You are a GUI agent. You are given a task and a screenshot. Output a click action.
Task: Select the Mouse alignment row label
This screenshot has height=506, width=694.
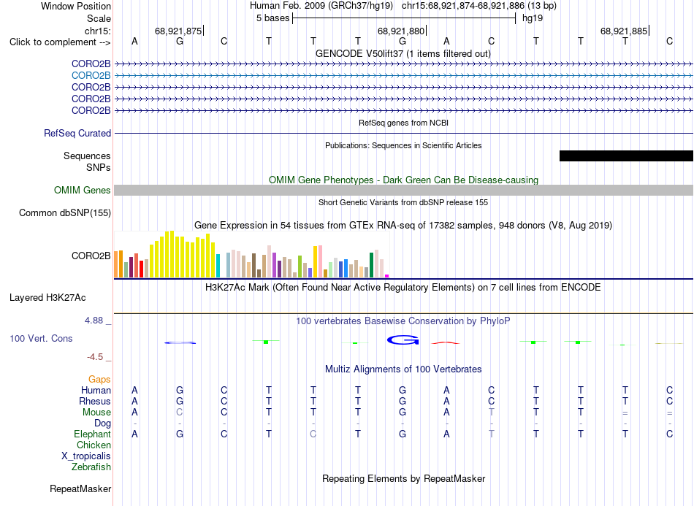[96, 413]
